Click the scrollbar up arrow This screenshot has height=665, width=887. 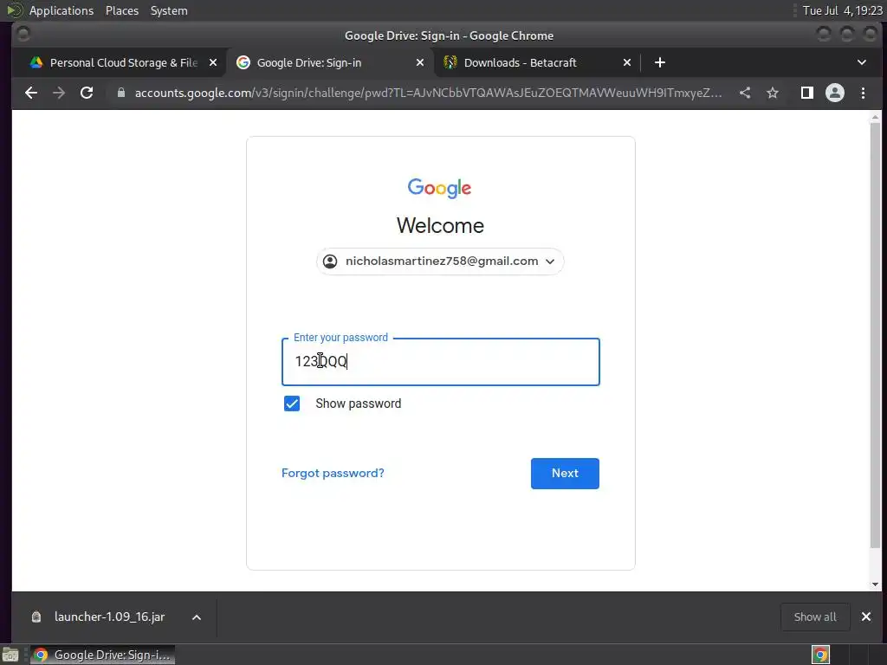(875, 118)
